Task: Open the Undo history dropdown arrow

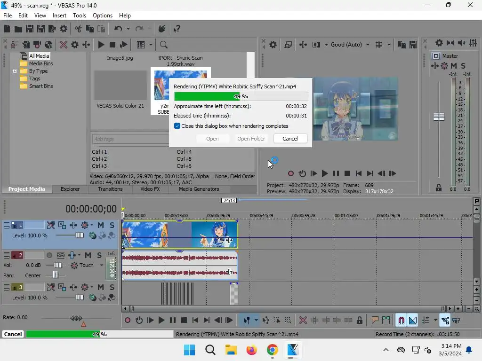Action: pos(128,29)
